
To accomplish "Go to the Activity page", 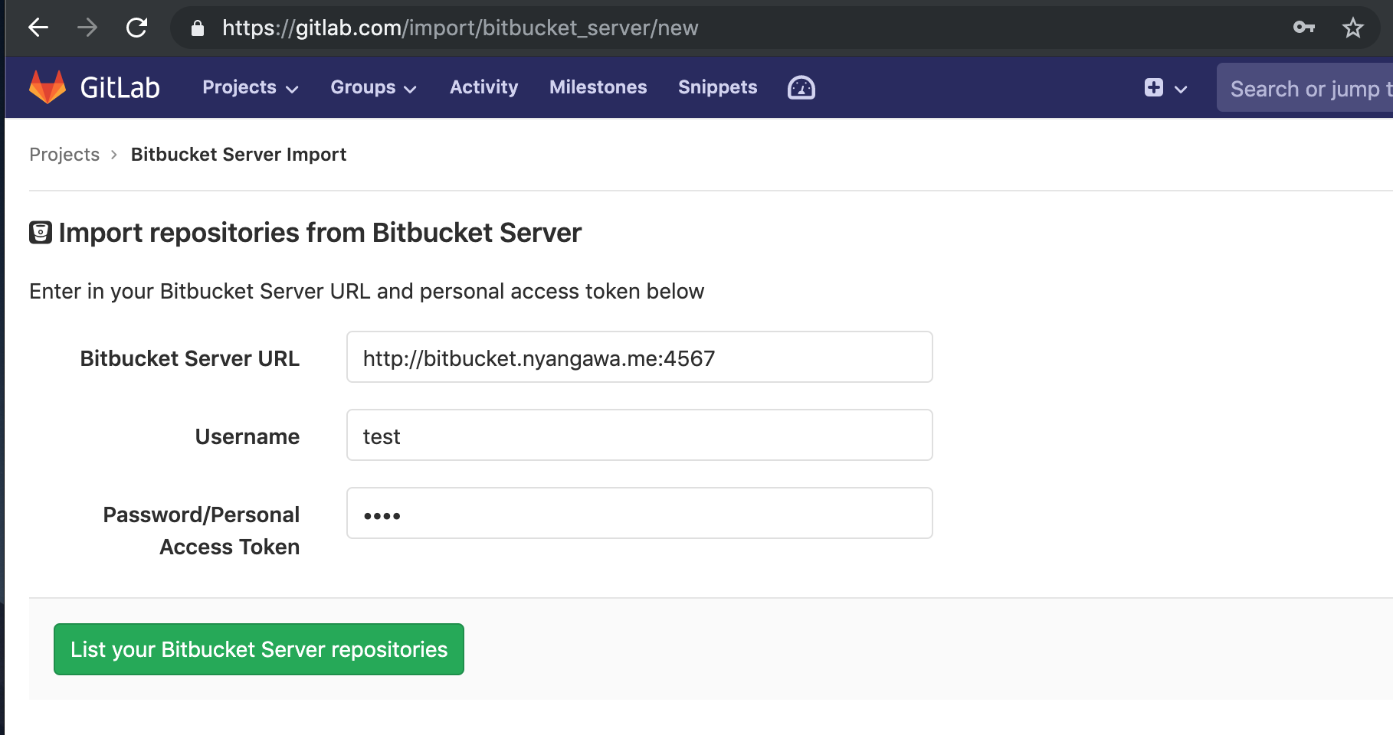I will pyautogui.click(x=483, y=88).
